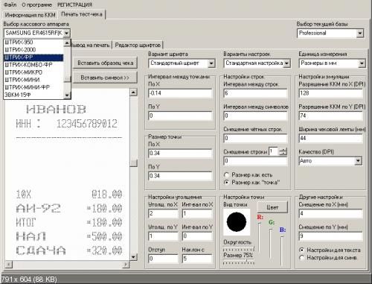Image resolution: width=372 pixels, height=284 pixels.
Task: Click Смещение по X (мм) field
Action: point(330,214)
